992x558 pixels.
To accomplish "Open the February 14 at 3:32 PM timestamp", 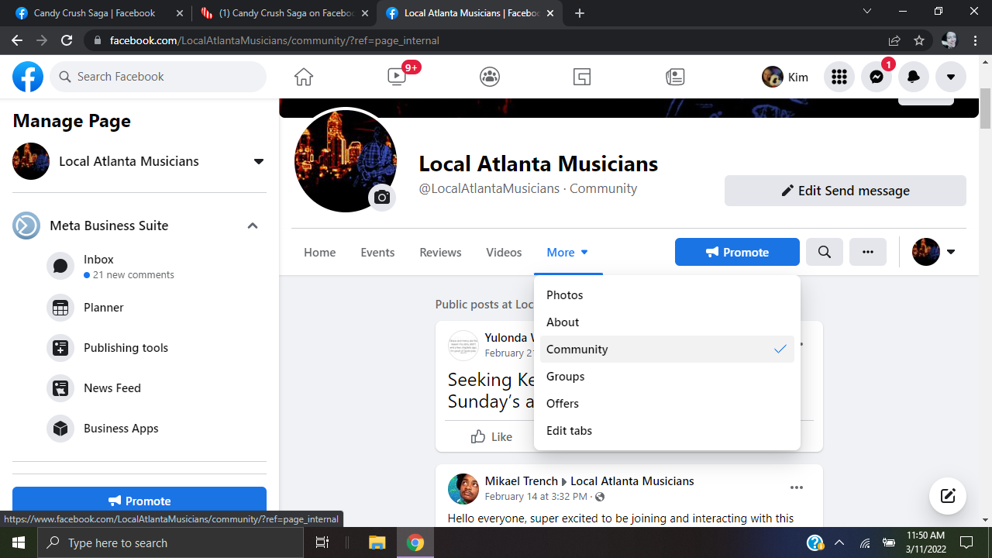I will [536, 497].
